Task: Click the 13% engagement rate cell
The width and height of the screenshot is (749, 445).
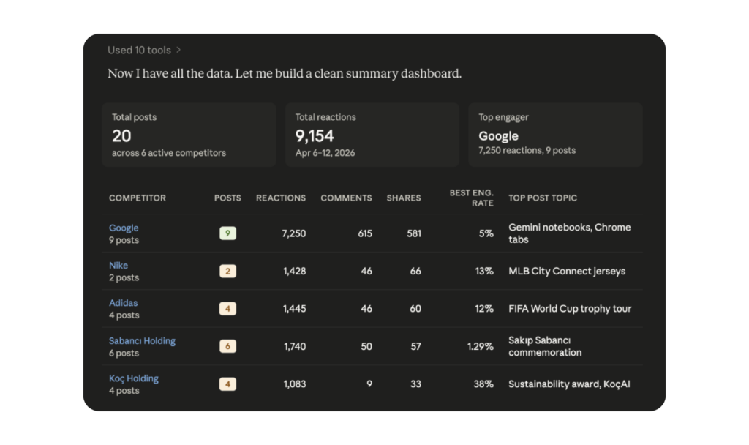Action: tap(484, 272)
